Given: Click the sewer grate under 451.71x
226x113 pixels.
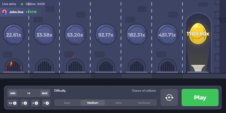Looking at the screenshot, I should [167, 66].
